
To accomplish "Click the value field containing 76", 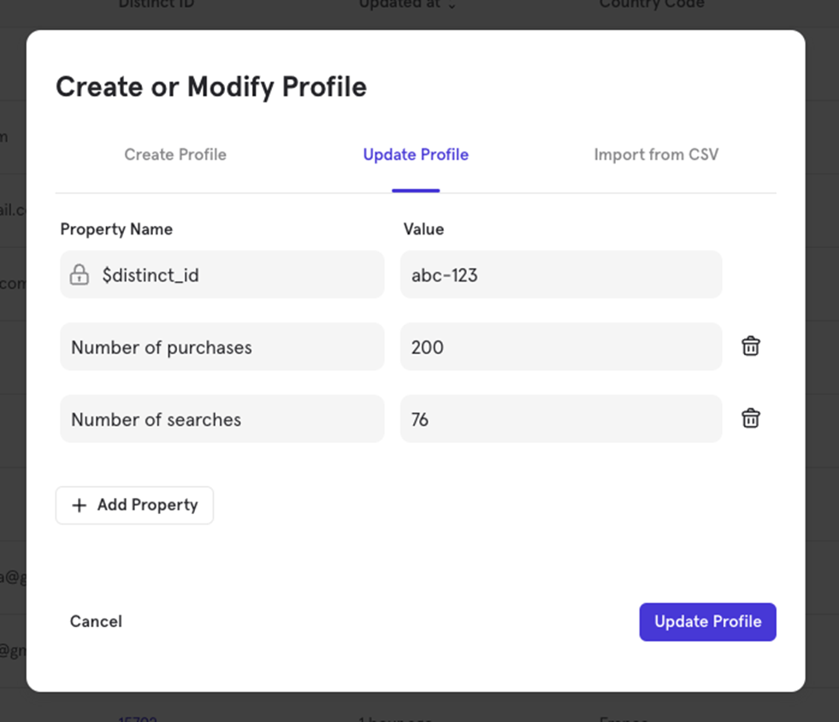I will 560,418.
